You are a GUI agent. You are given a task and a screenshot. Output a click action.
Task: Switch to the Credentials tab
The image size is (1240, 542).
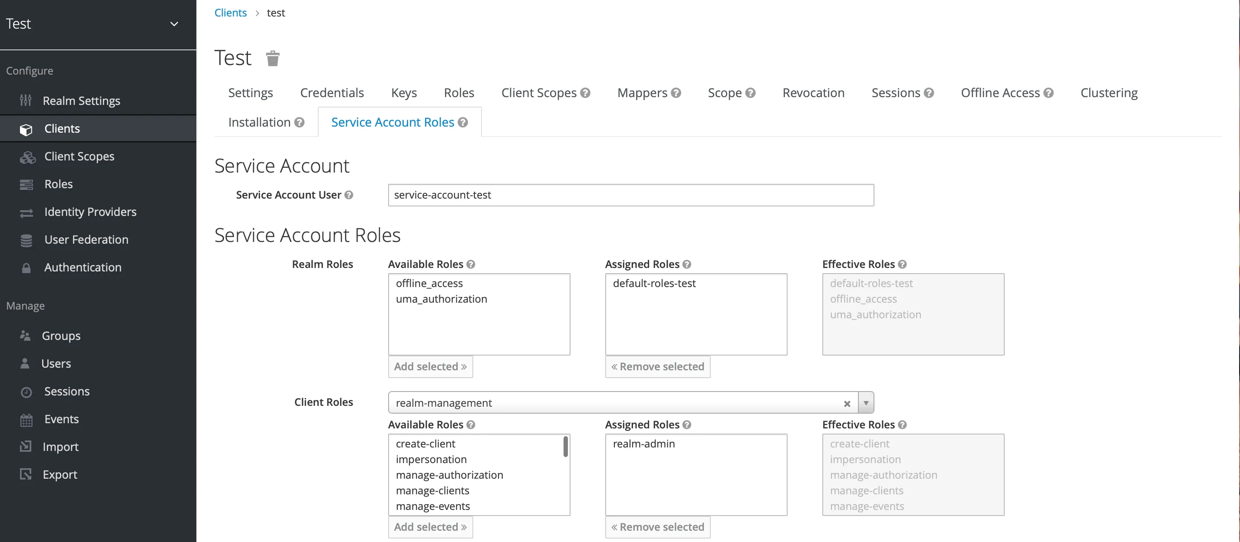tap(332, 93)
